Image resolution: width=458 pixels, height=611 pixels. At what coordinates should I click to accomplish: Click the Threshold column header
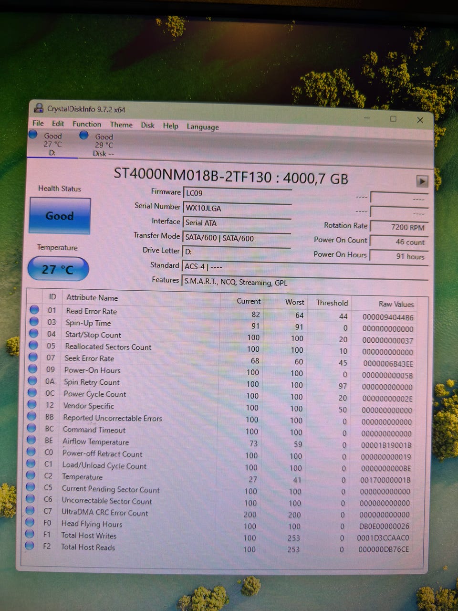pos(332,303)
